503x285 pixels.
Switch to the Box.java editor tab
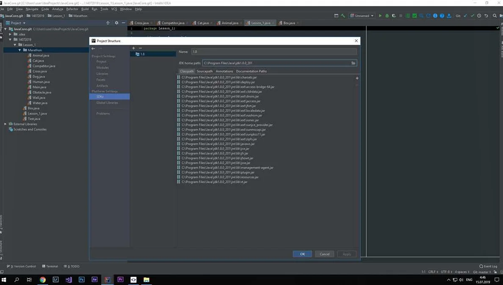pyautogui.click(x=289, y=23)
